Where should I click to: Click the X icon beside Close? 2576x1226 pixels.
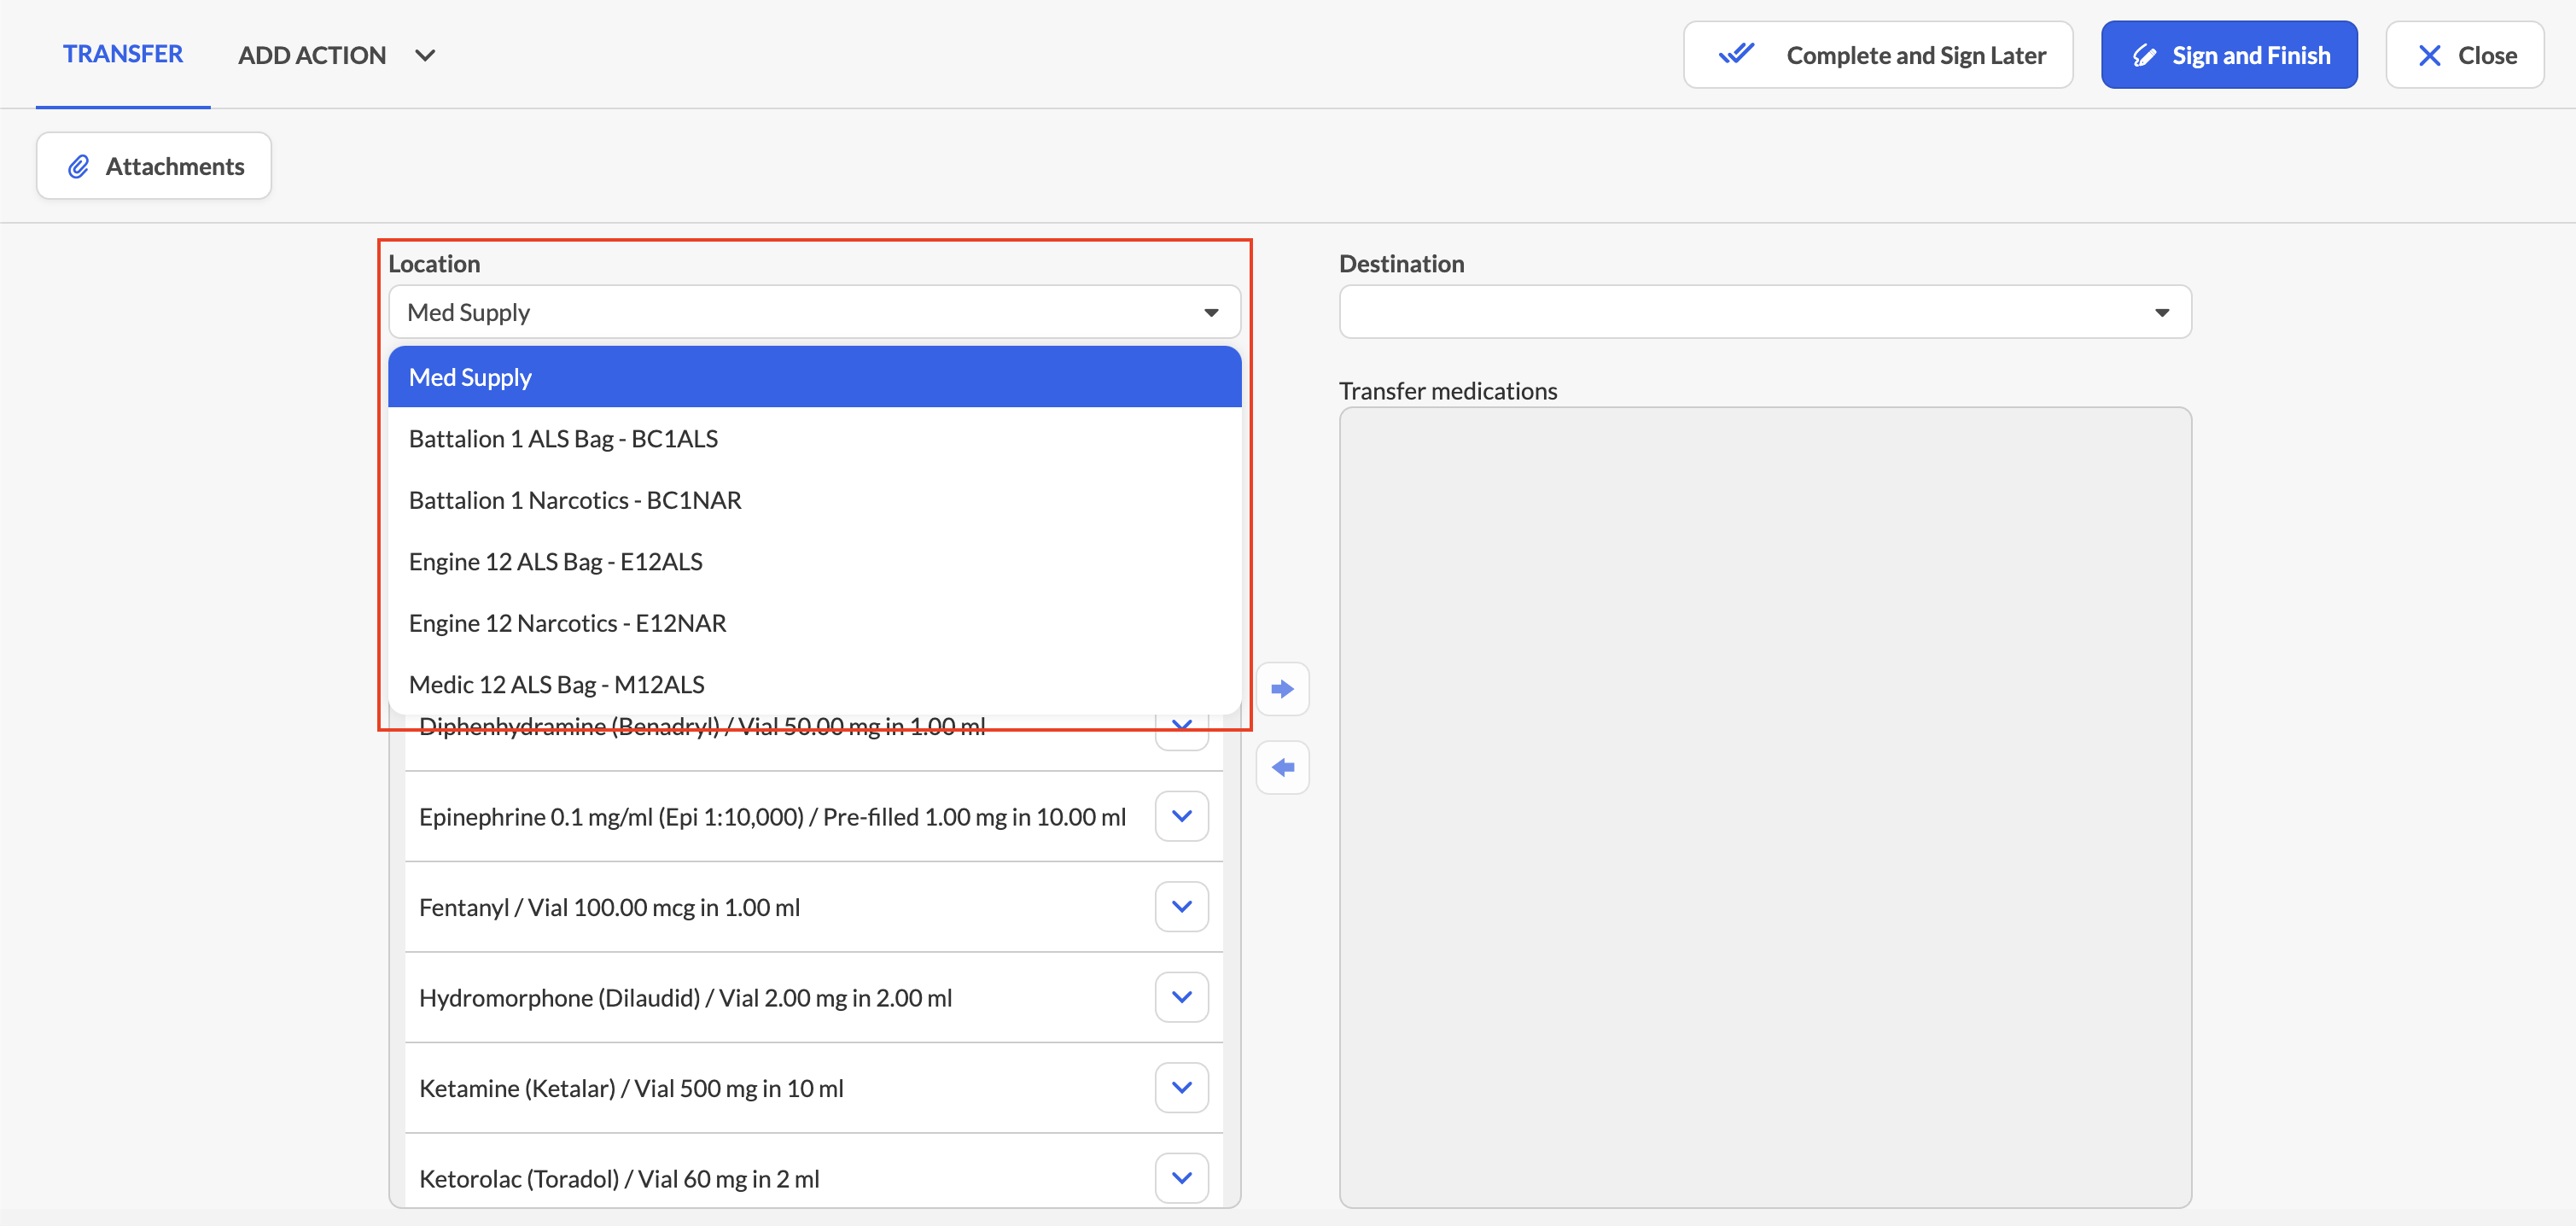2429,55
